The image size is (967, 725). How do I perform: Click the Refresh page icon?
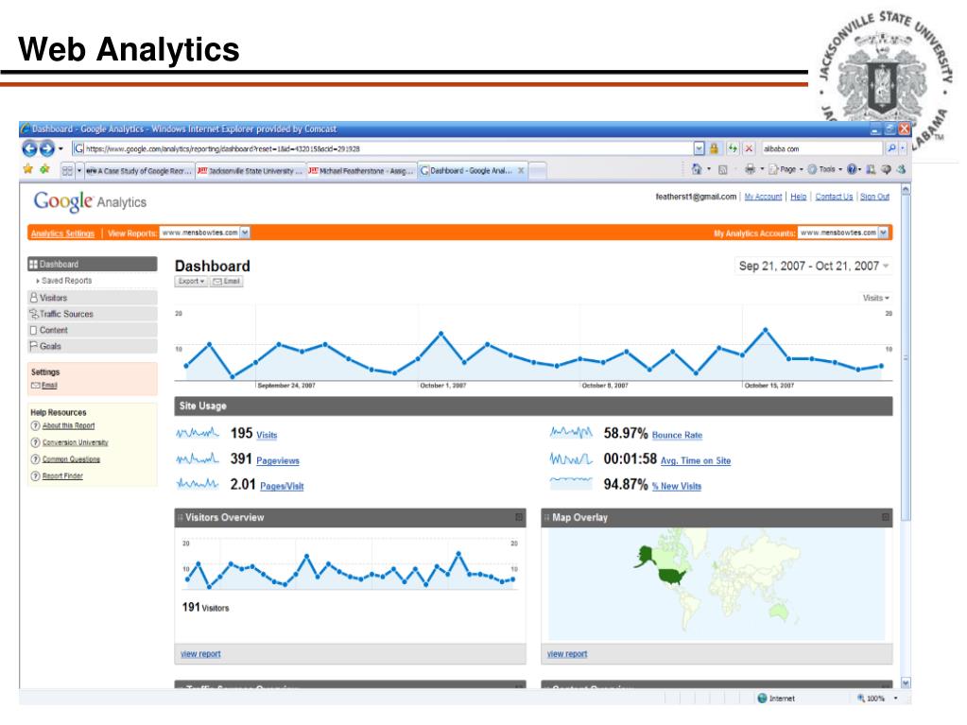point(733,148)
